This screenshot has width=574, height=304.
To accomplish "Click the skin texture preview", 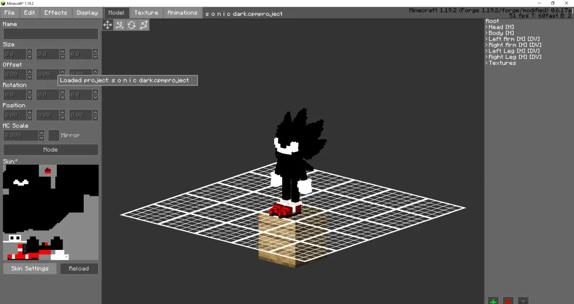I will click(x=51, y=213).
